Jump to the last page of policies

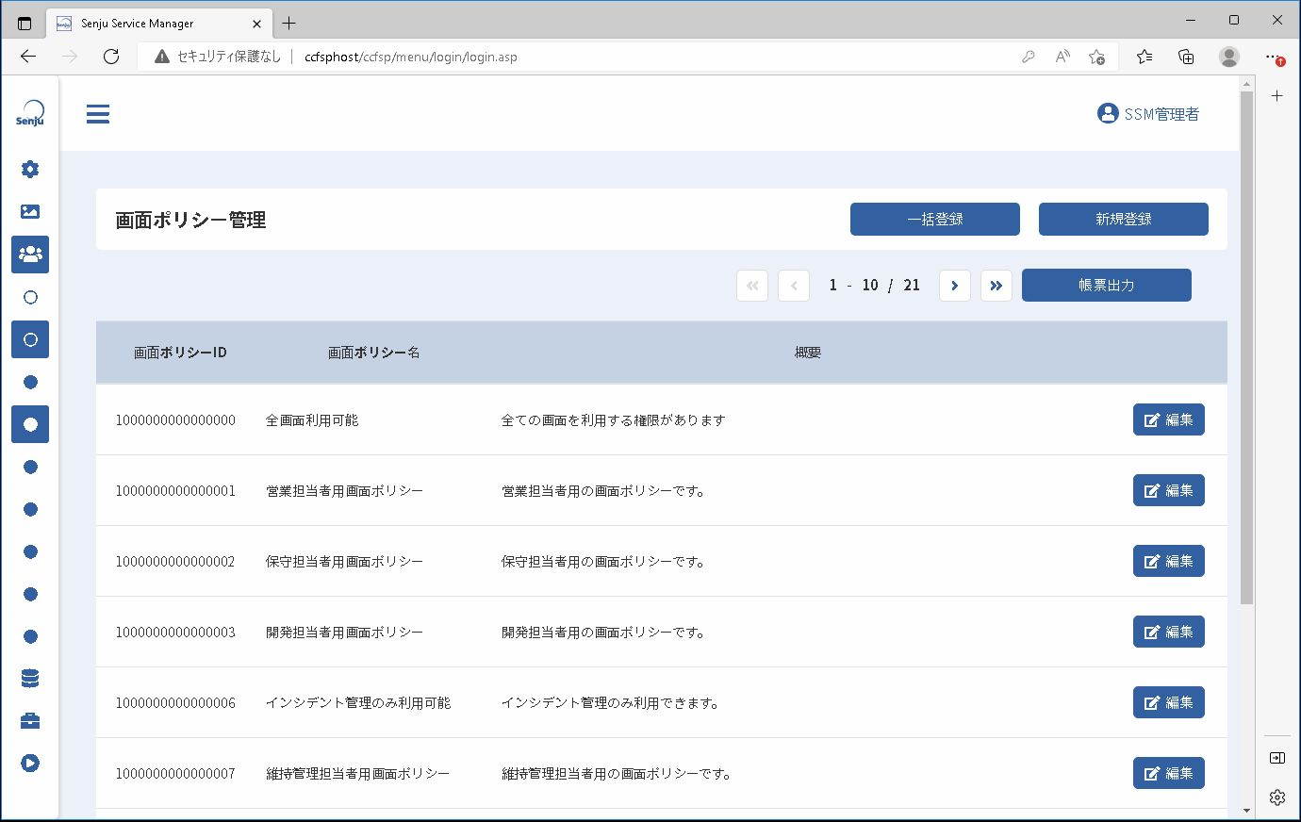point(996,286)
